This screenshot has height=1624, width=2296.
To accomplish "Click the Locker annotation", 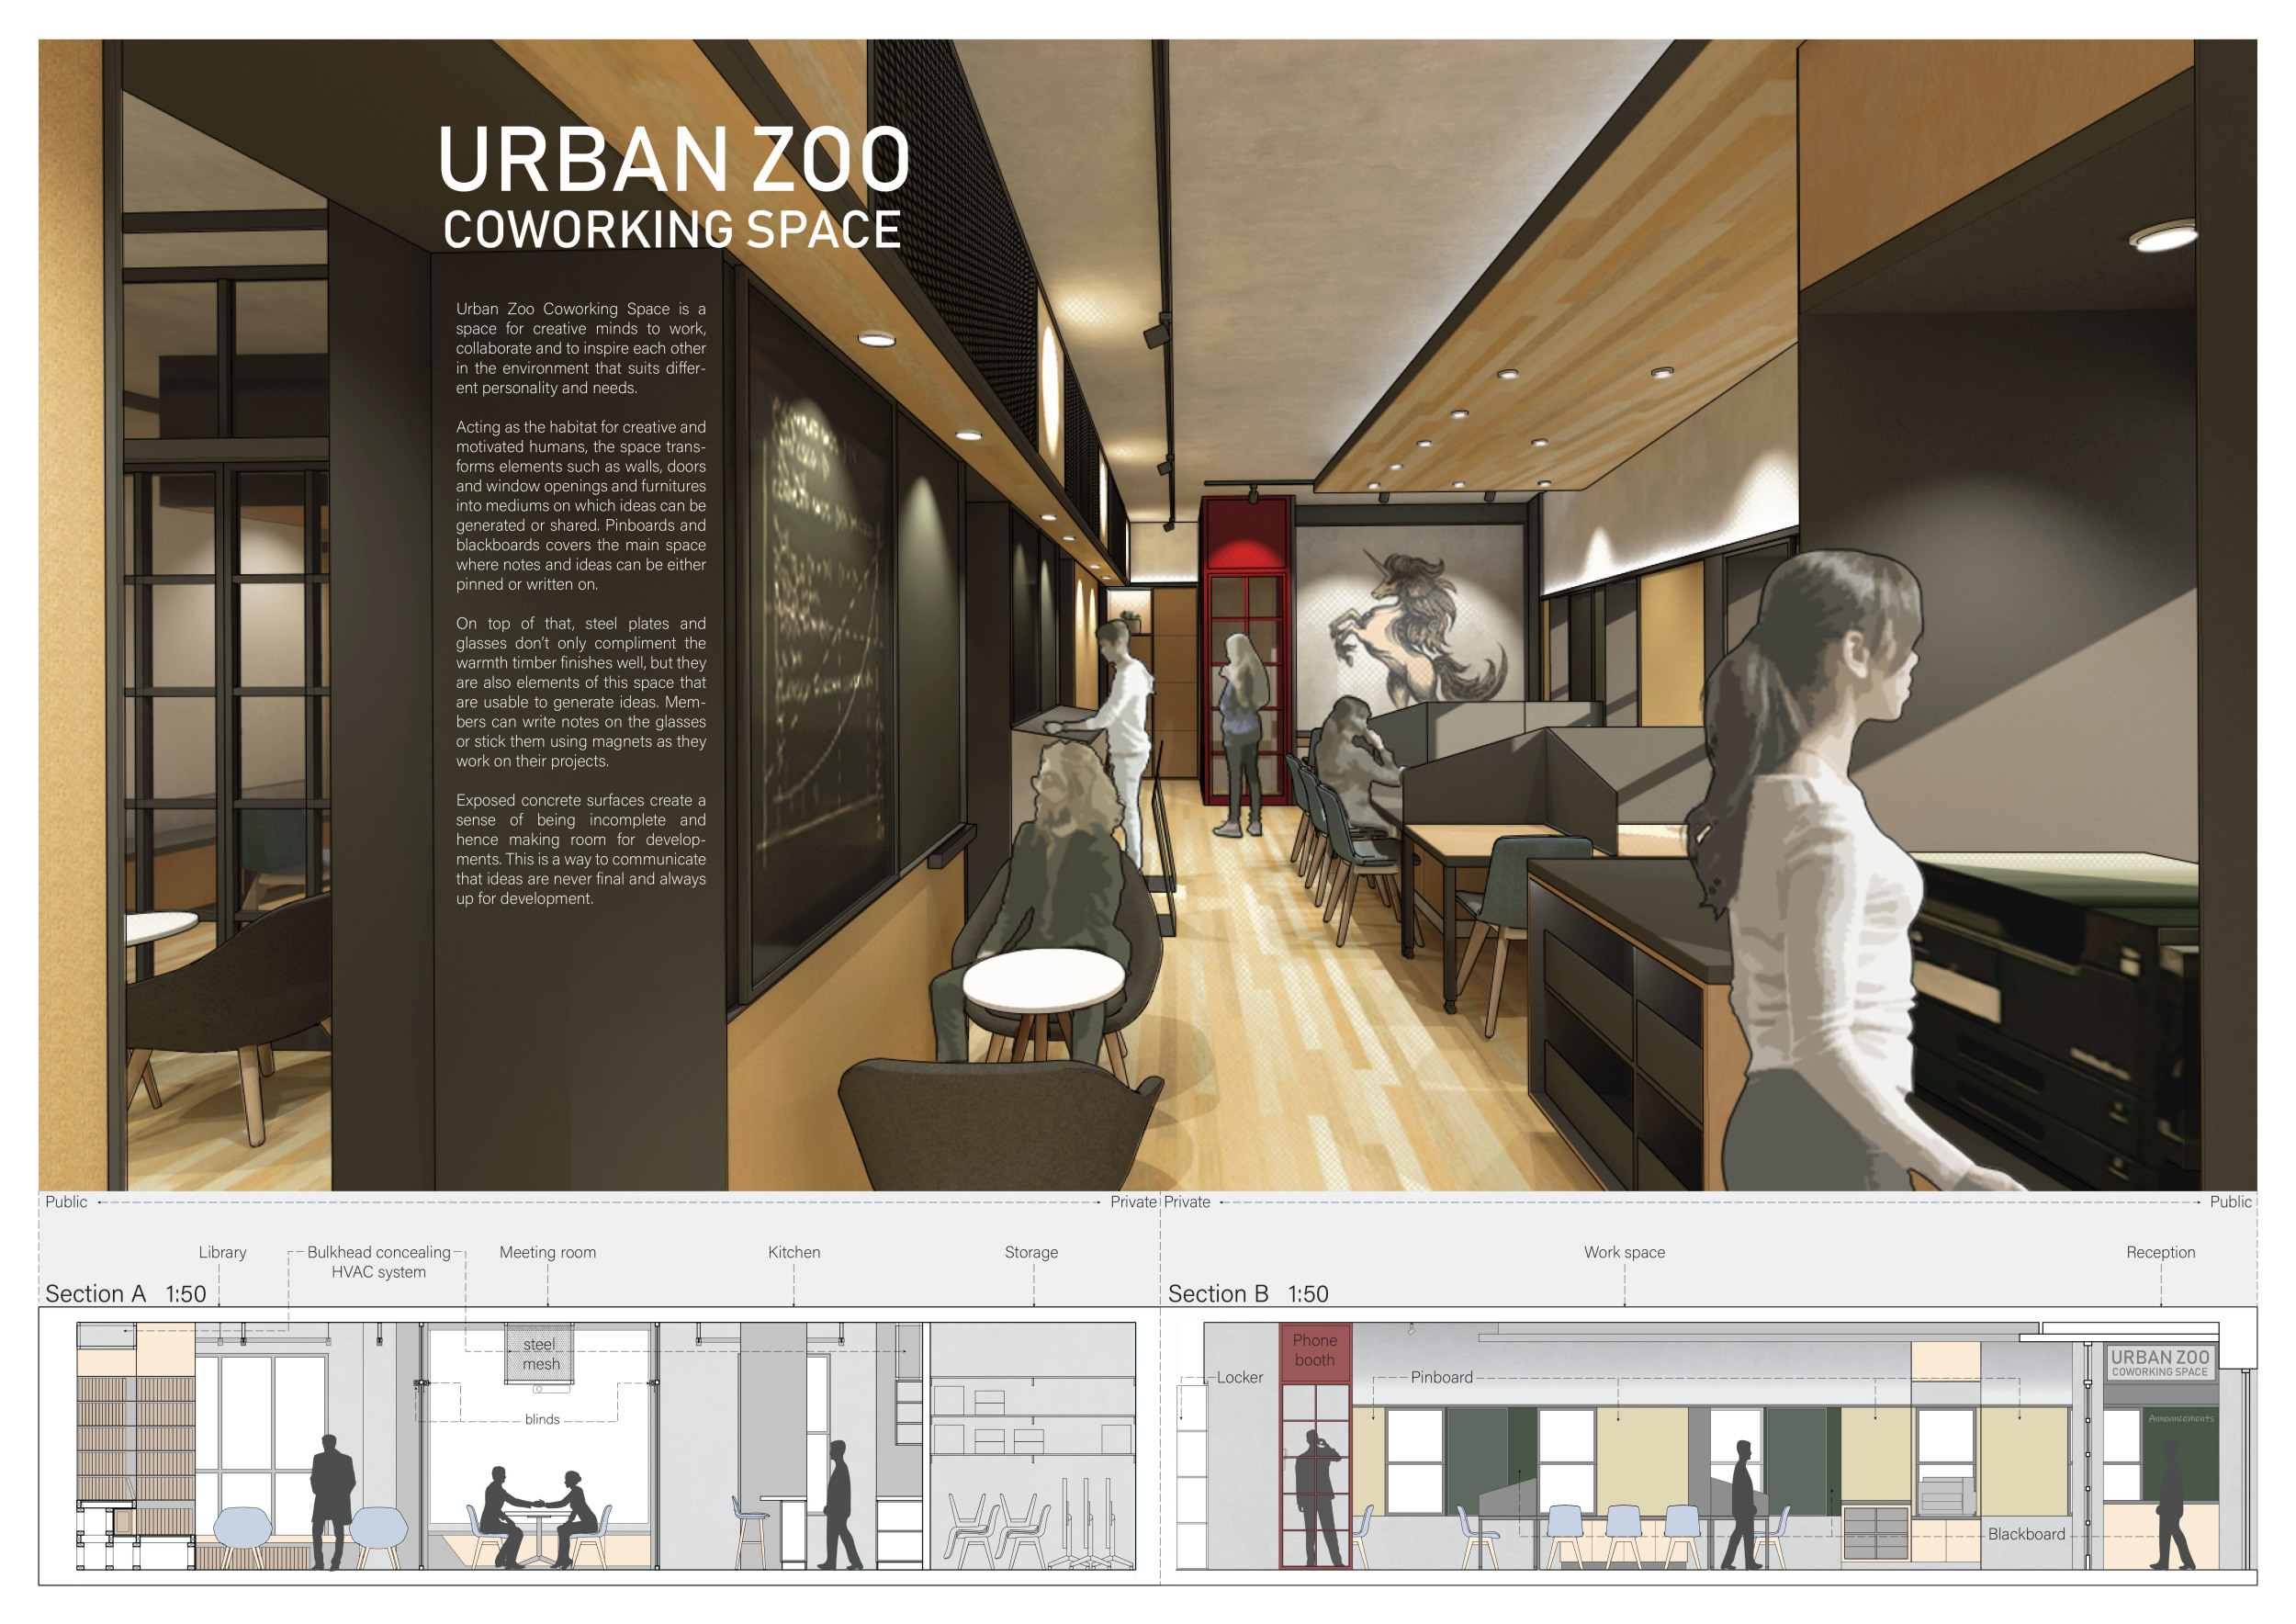I will pos(1239,1377).
